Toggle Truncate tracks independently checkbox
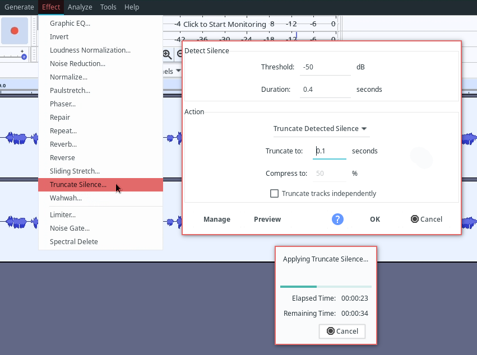The height and width of the screenshot is (355, 477). point(275,194)
